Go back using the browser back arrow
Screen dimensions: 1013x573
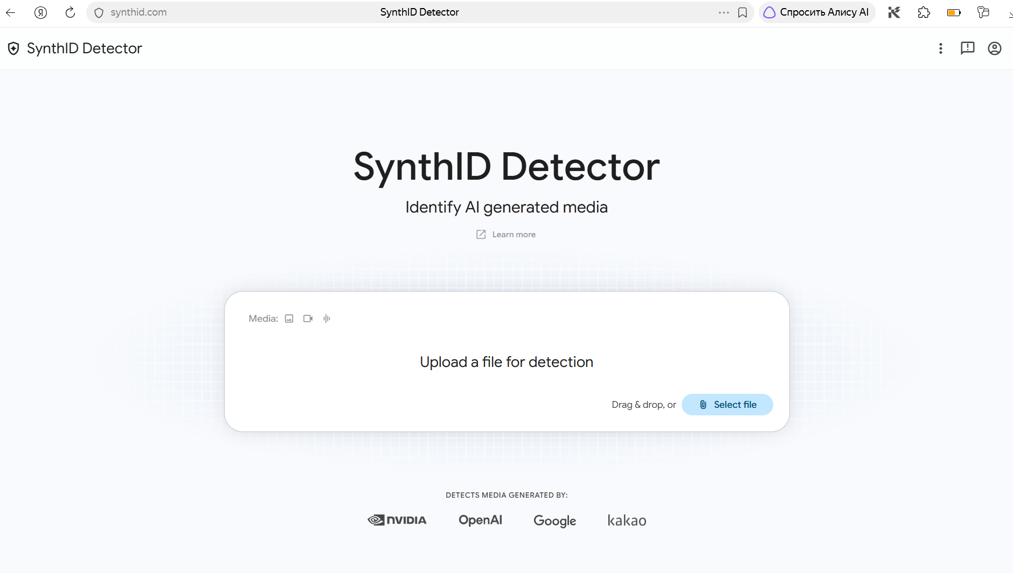click(10, 12)
